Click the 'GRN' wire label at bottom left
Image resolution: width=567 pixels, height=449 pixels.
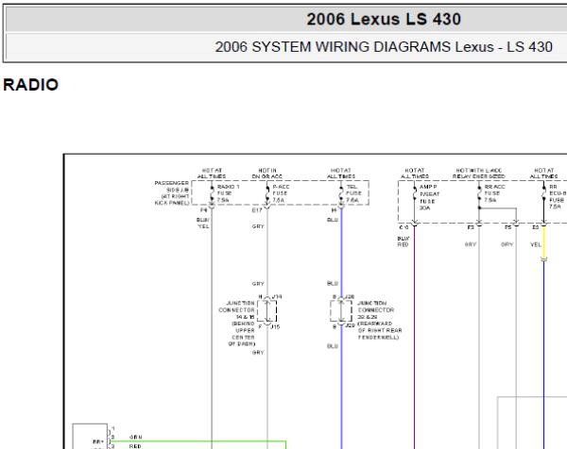point(135,437)
